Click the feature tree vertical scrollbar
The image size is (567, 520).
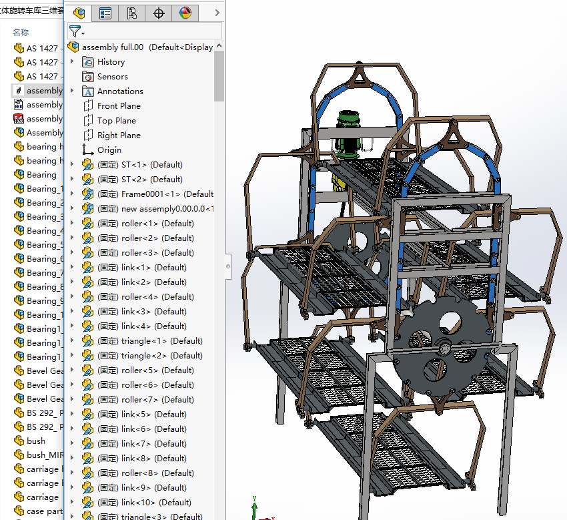tap(219, 77)
